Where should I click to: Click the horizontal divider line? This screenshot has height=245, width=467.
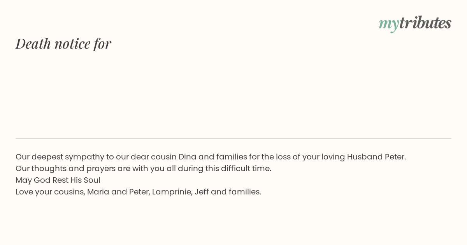(x=233, y=138)
